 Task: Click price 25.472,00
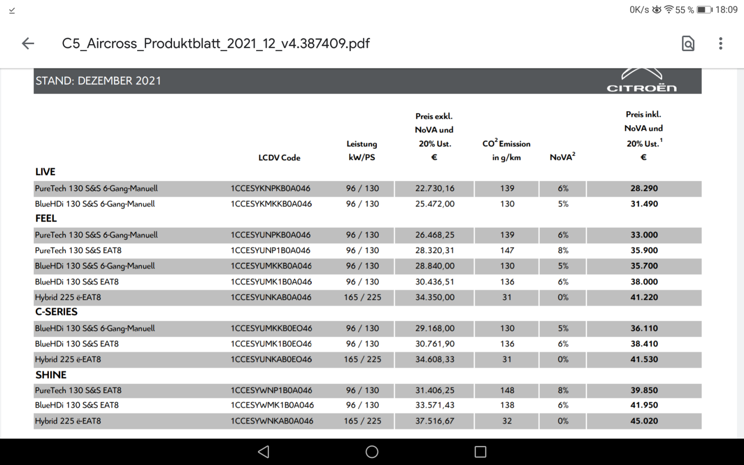click(435, 204)
